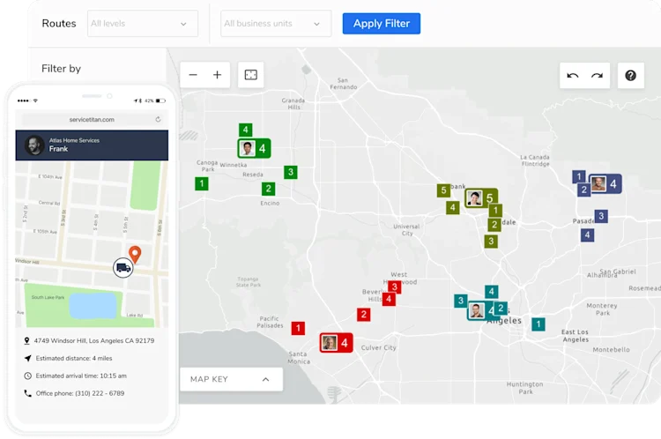Tap the truck icon on phone map

coord(123,268)
